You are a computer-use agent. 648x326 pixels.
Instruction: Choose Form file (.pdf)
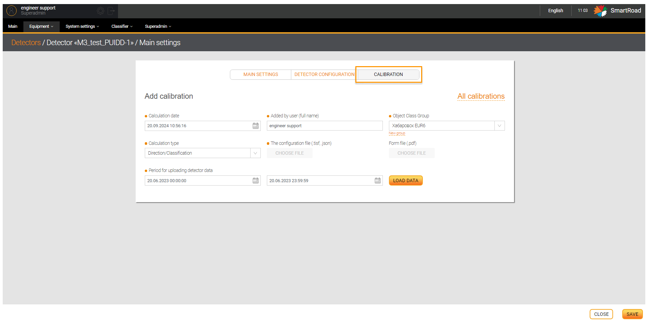tap(412, 153)
